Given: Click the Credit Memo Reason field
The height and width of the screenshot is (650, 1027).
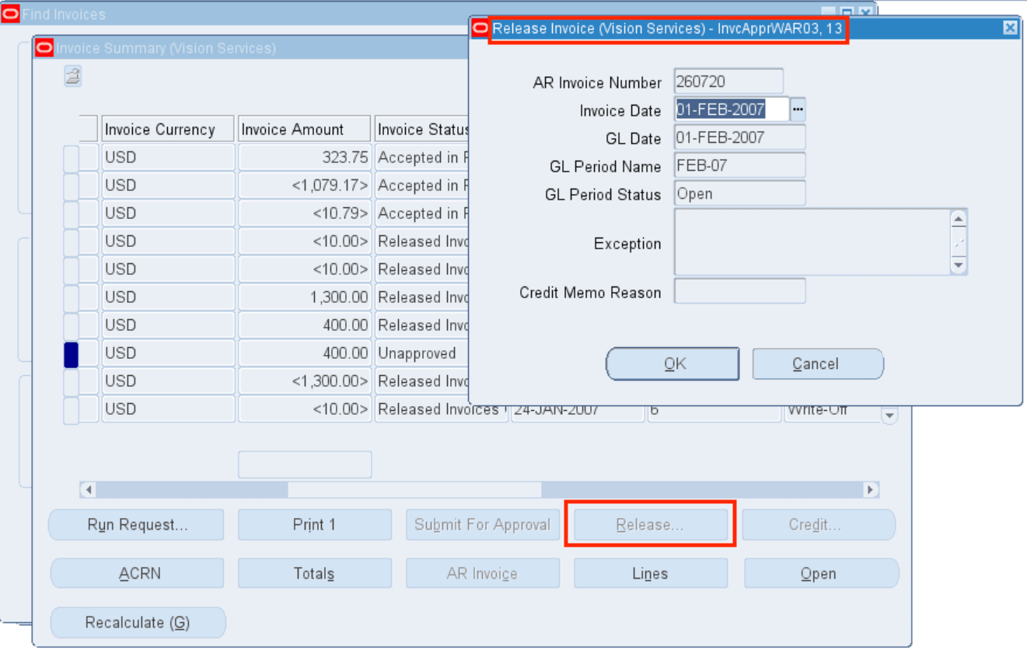Looking at the screenshot, I should tap(739, 291).
